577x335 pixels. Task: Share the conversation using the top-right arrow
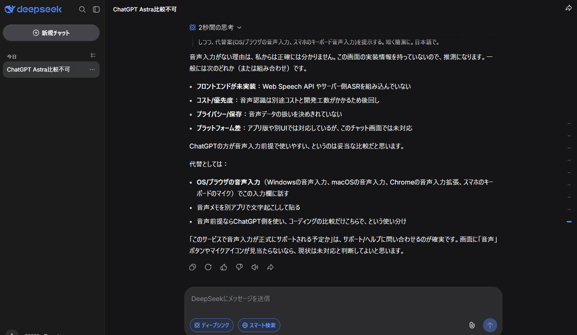[x=568, y=8]
